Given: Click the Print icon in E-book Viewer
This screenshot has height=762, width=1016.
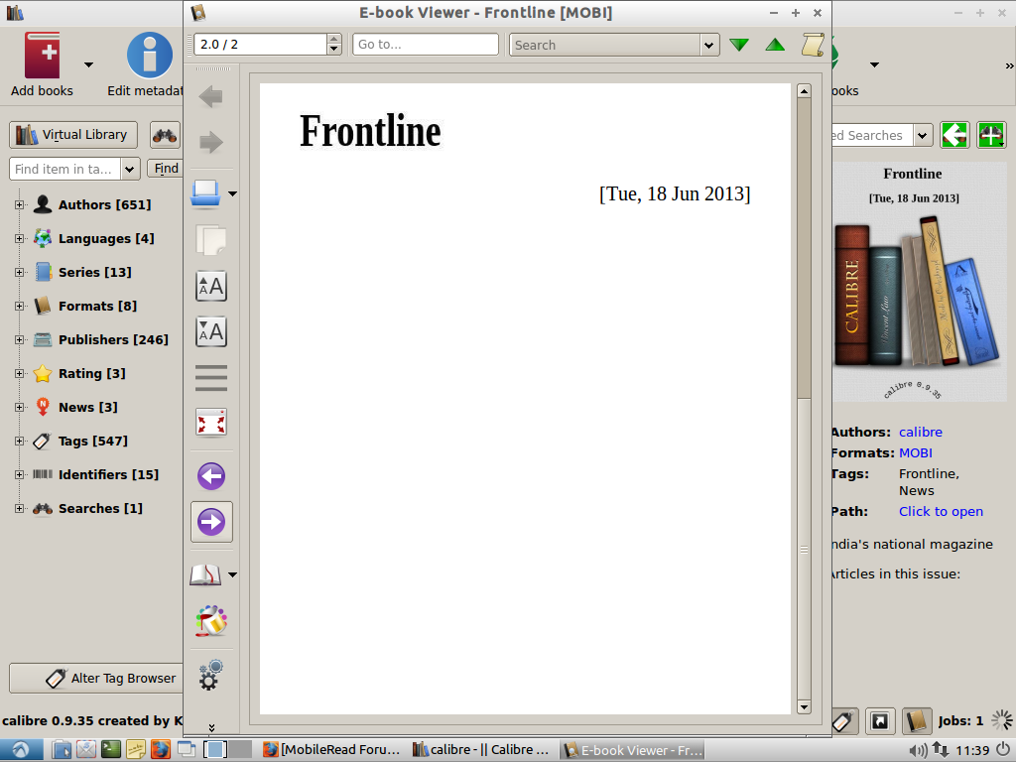Looking at the screenshot, I should pyautogui.click(x=206, y=193).
